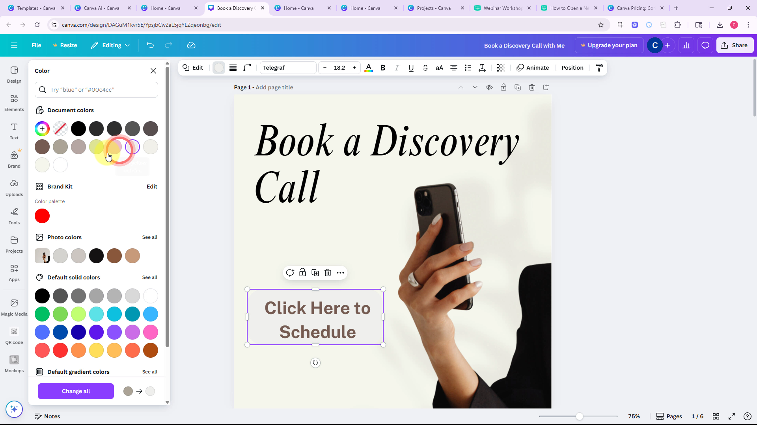
Task: Open the Pages view selector
Action: 669,416
